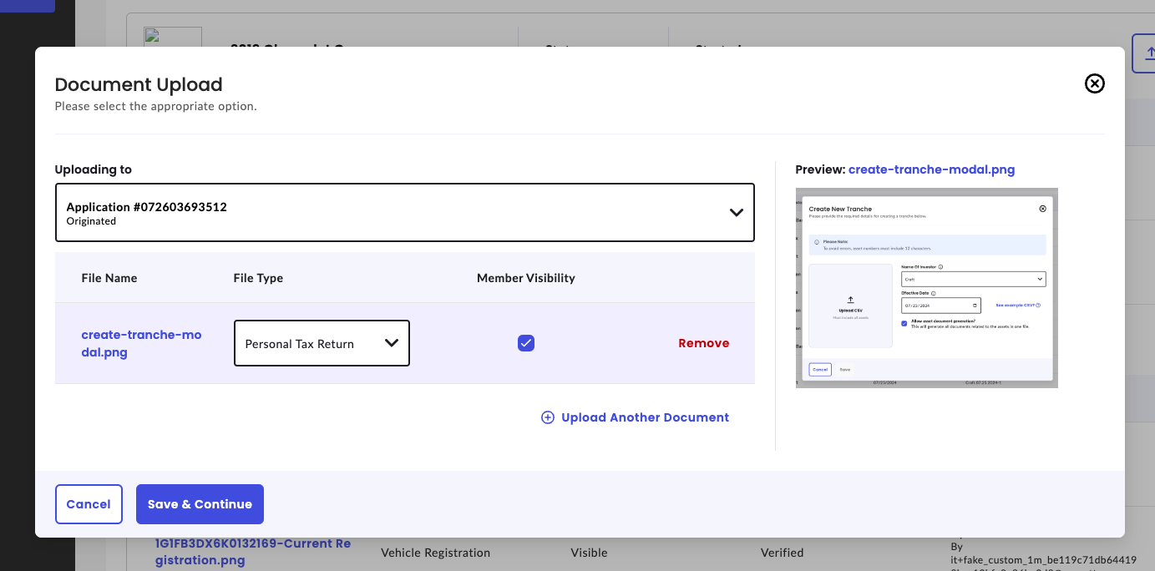Click the 'Vehicle Registration' cell in background table

435,553
